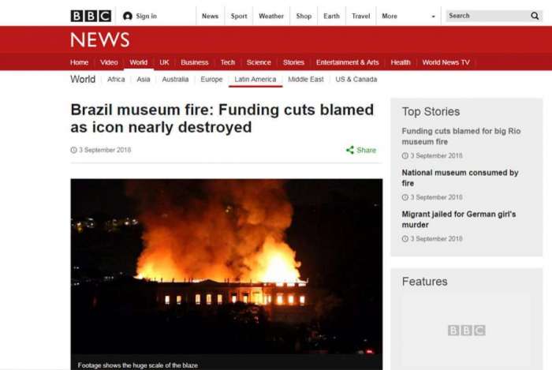Open the 'Funding cuts blamed for big Rio' story
This screenshot has height=370, width=552.
(461, 136)
